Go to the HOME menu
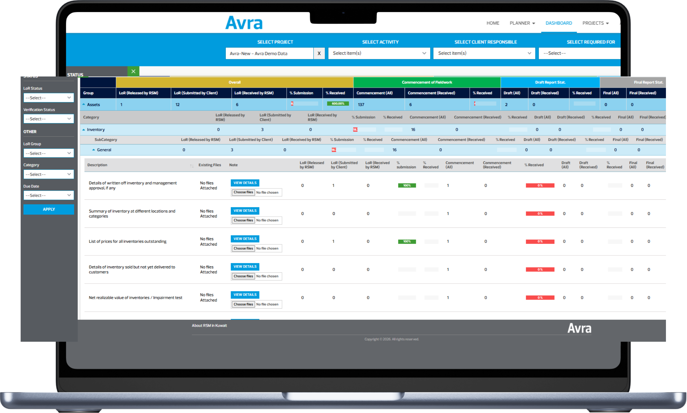The width and height of the screenshot is (687, 413). tap(493, 23)
